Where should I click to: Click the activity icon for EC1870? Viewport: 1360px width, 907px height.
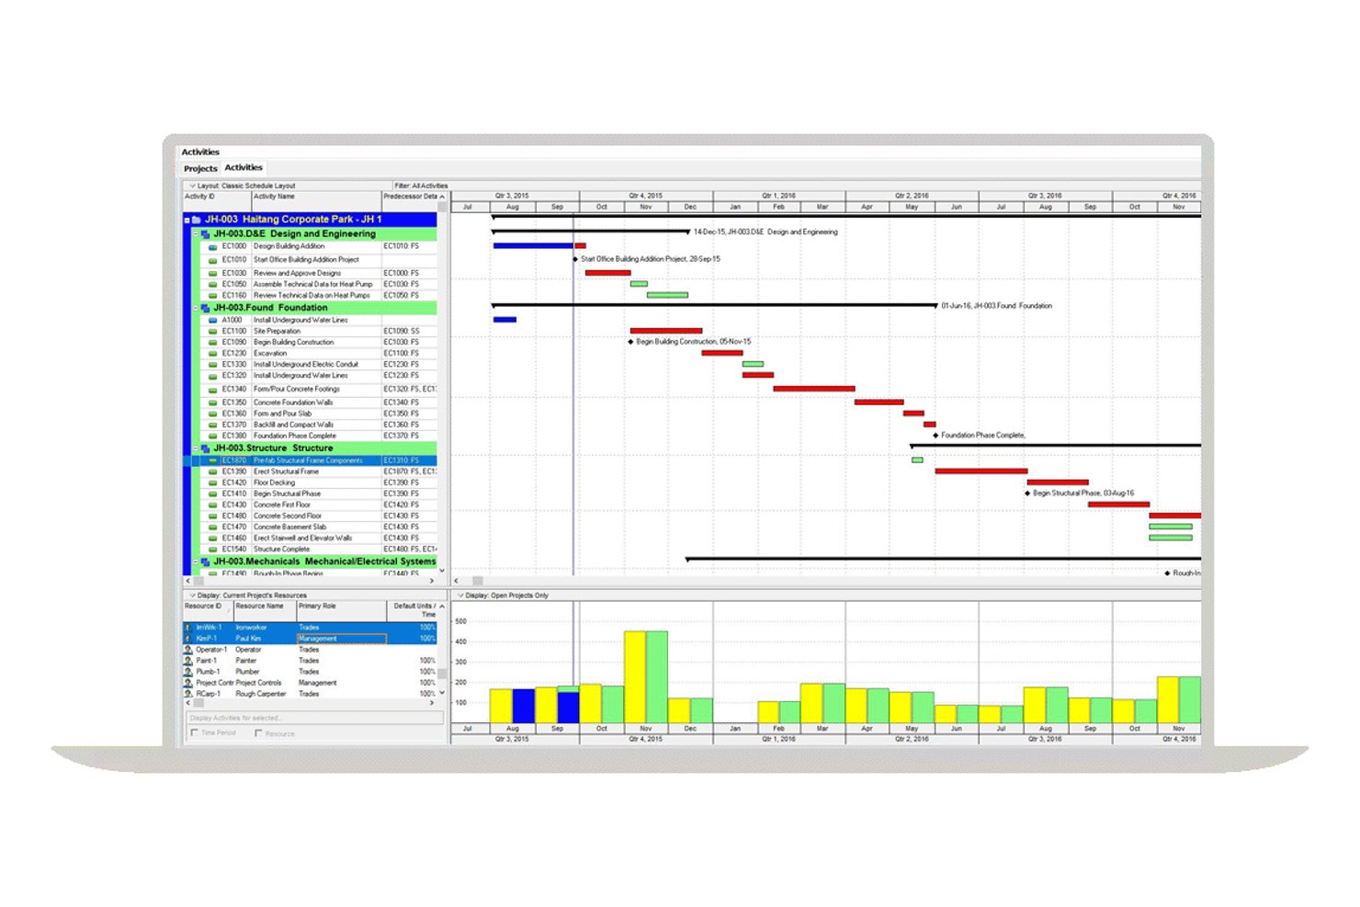pyautogui.click(x=213, y=460)
